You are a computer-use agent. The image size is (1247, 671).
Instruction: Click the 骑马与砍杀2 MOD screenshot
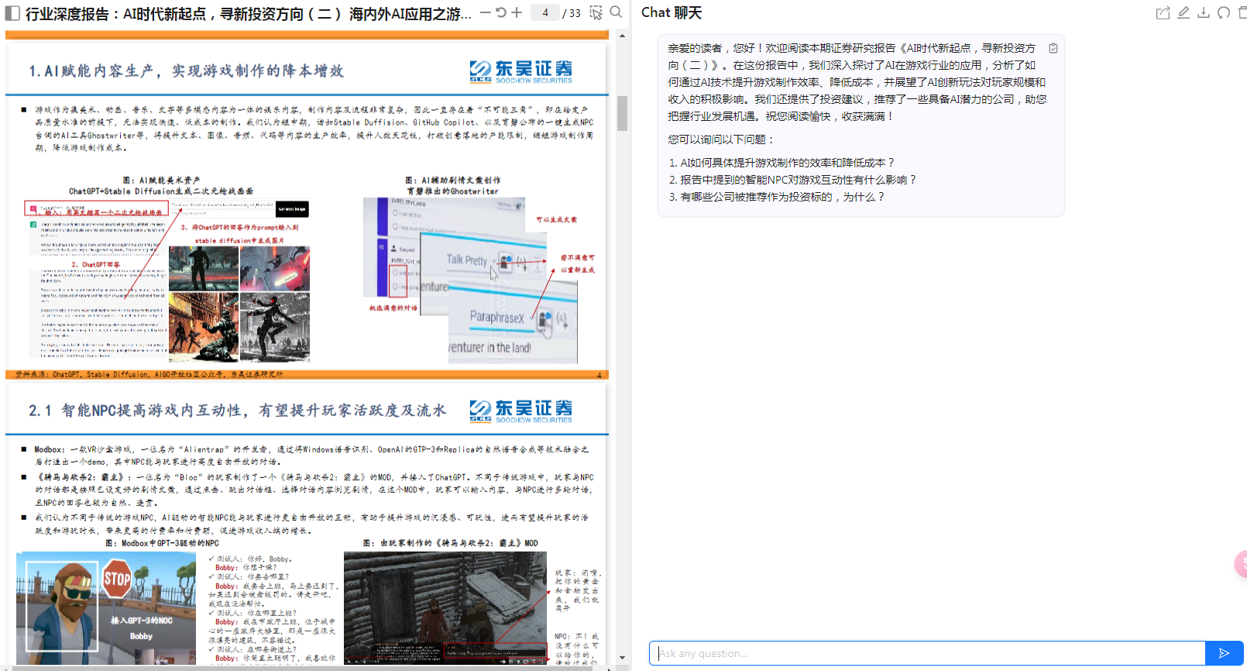coord(445,608)
